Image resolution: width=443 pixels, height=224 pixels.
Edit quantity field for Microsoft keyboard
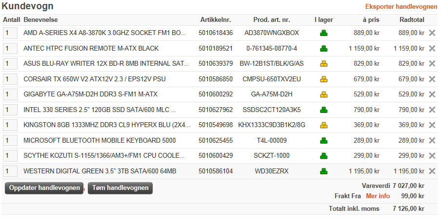(x=10, y=141)
